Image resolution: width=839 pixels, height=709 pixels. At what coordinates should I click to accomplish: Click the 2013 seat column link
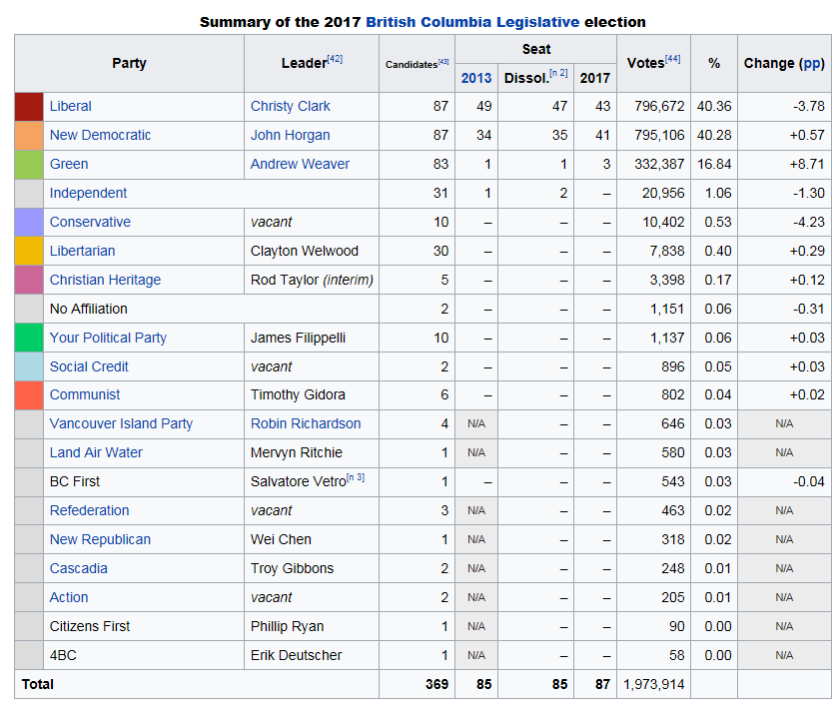click(x=476, y=78)
